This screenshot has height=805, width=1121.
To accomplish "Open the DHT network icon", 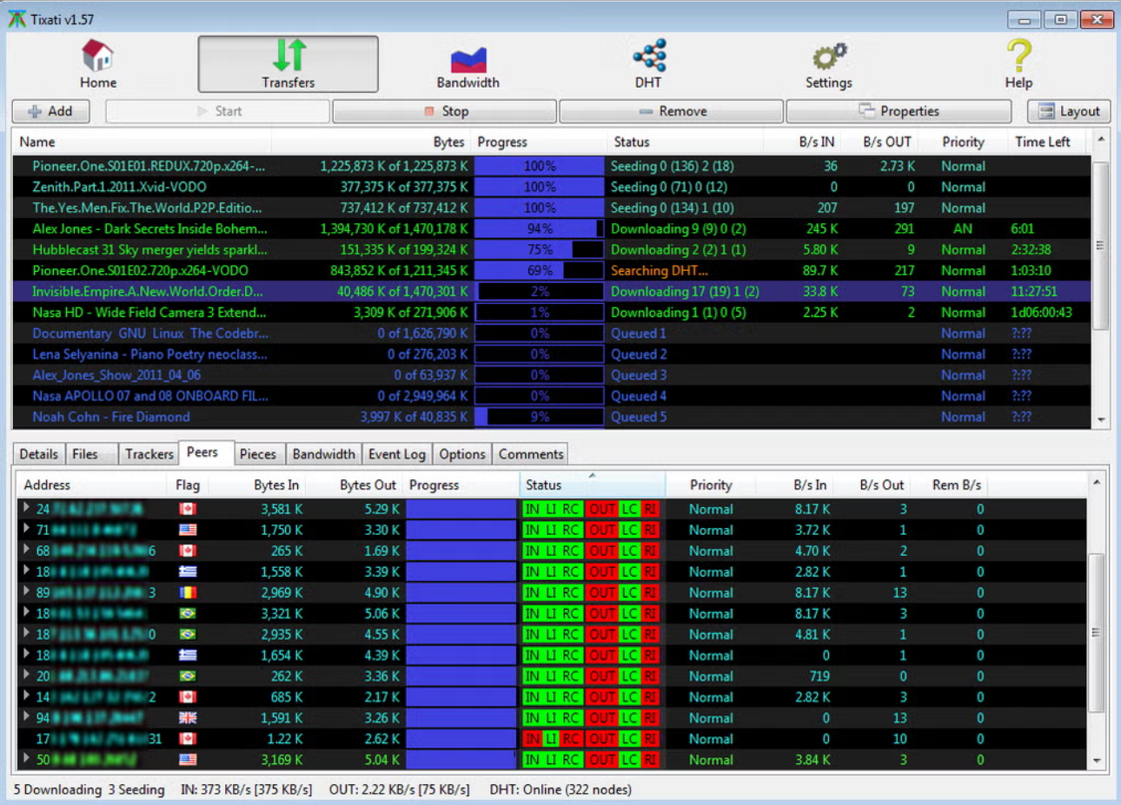I will point(649,56).
